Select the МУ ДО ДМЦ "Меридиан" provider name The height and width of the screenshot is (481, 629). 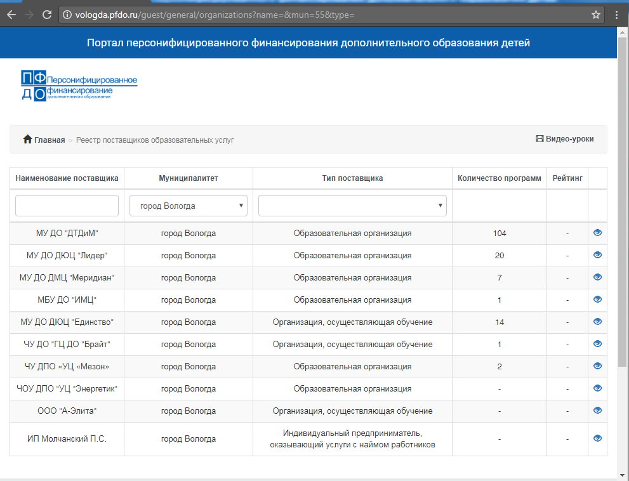(67, 277)
